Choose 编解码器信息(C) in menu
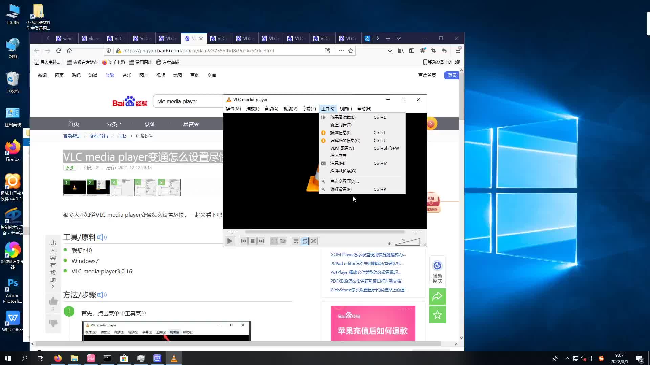The image size is (650, 365). click(x=362, y=140)
